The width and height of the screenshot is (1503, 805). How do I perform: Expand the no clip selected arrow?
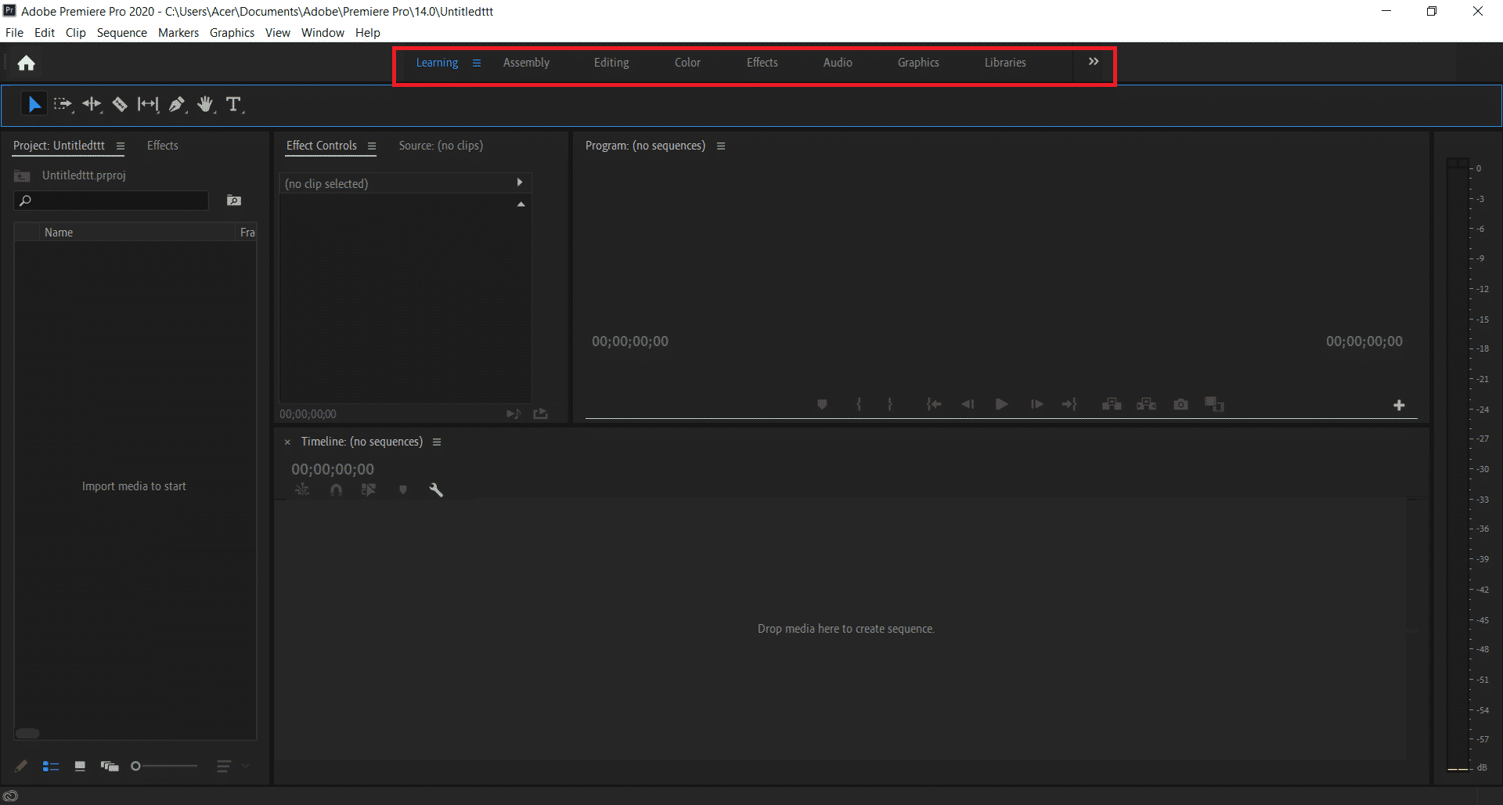pyautogui.click(x=519, y=182)
